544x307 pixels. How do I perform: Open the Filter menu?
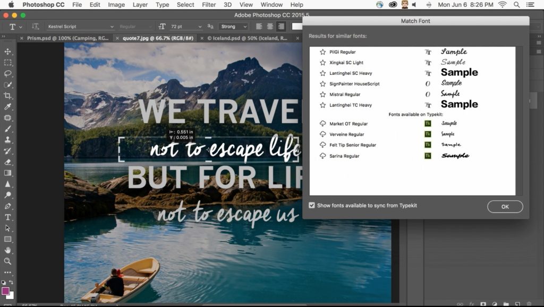coord(208,5)
